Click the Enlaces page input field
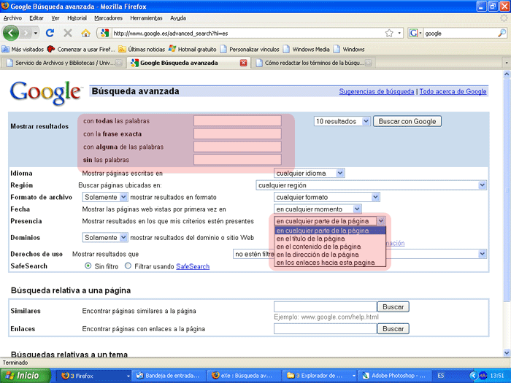Viewport: 511px width, 383px height. 325,328
